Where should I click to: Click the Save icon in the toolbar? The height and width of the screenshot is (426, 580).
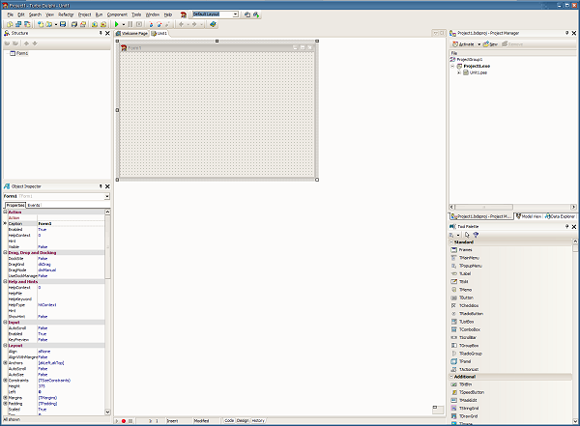61,24
